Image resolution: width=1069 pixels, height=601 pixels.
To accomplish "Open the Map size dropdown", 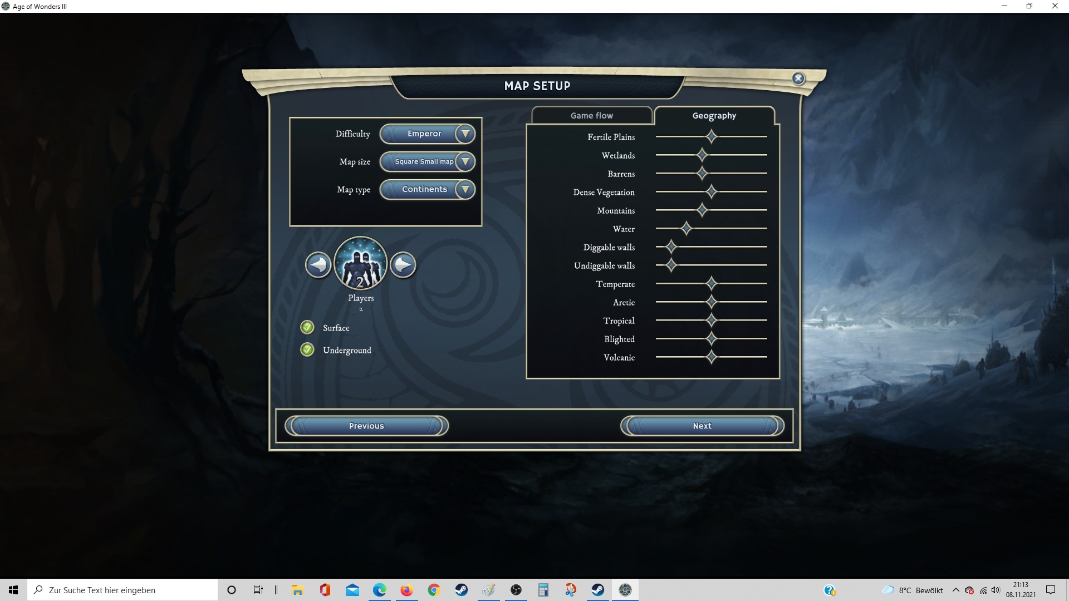I will pos(428,161).
